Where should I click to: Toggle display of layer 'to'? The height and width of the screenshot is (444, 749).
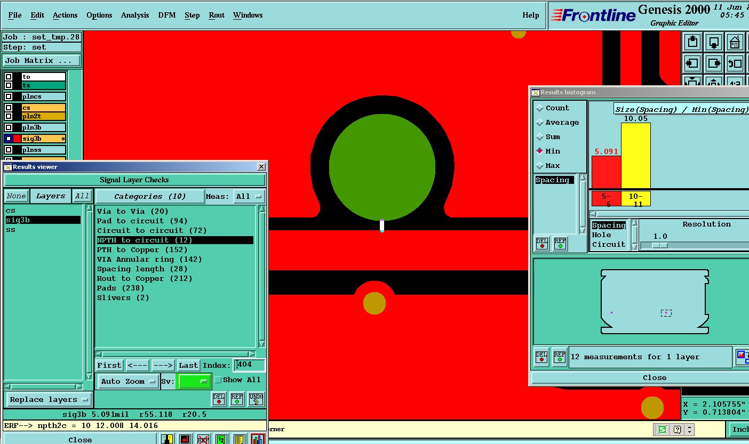click(9, 77)
